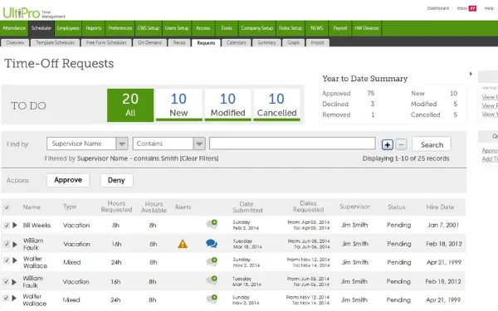The image size is (498, 311).
Task: Sort by the Date Submitted column header
Action: (247, 207)
